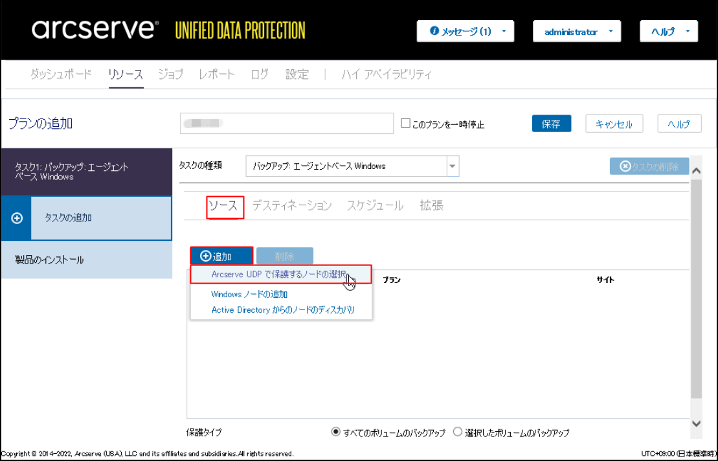Select 選択したボリュームのバックアップ radio button
The height and width of the screenshot is (461, 718).
tap(458, 432)
